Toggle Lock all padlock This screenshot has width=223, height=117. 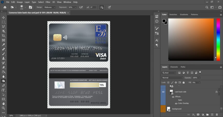(184, 83)
